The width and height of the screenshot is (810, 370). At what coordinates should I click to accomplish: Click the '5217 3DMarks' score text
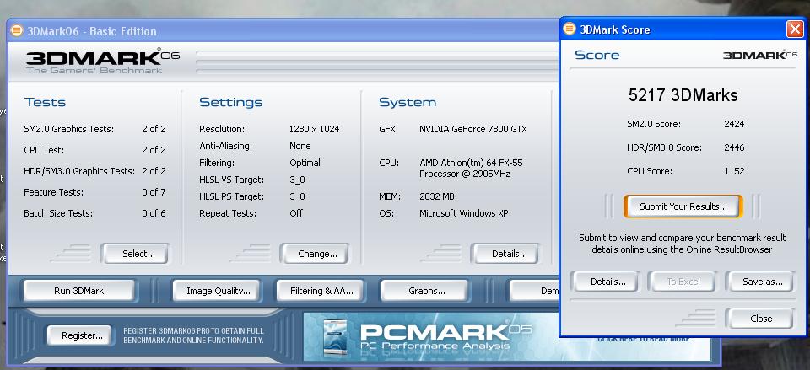pyautogui.click(x=683, y=95)
